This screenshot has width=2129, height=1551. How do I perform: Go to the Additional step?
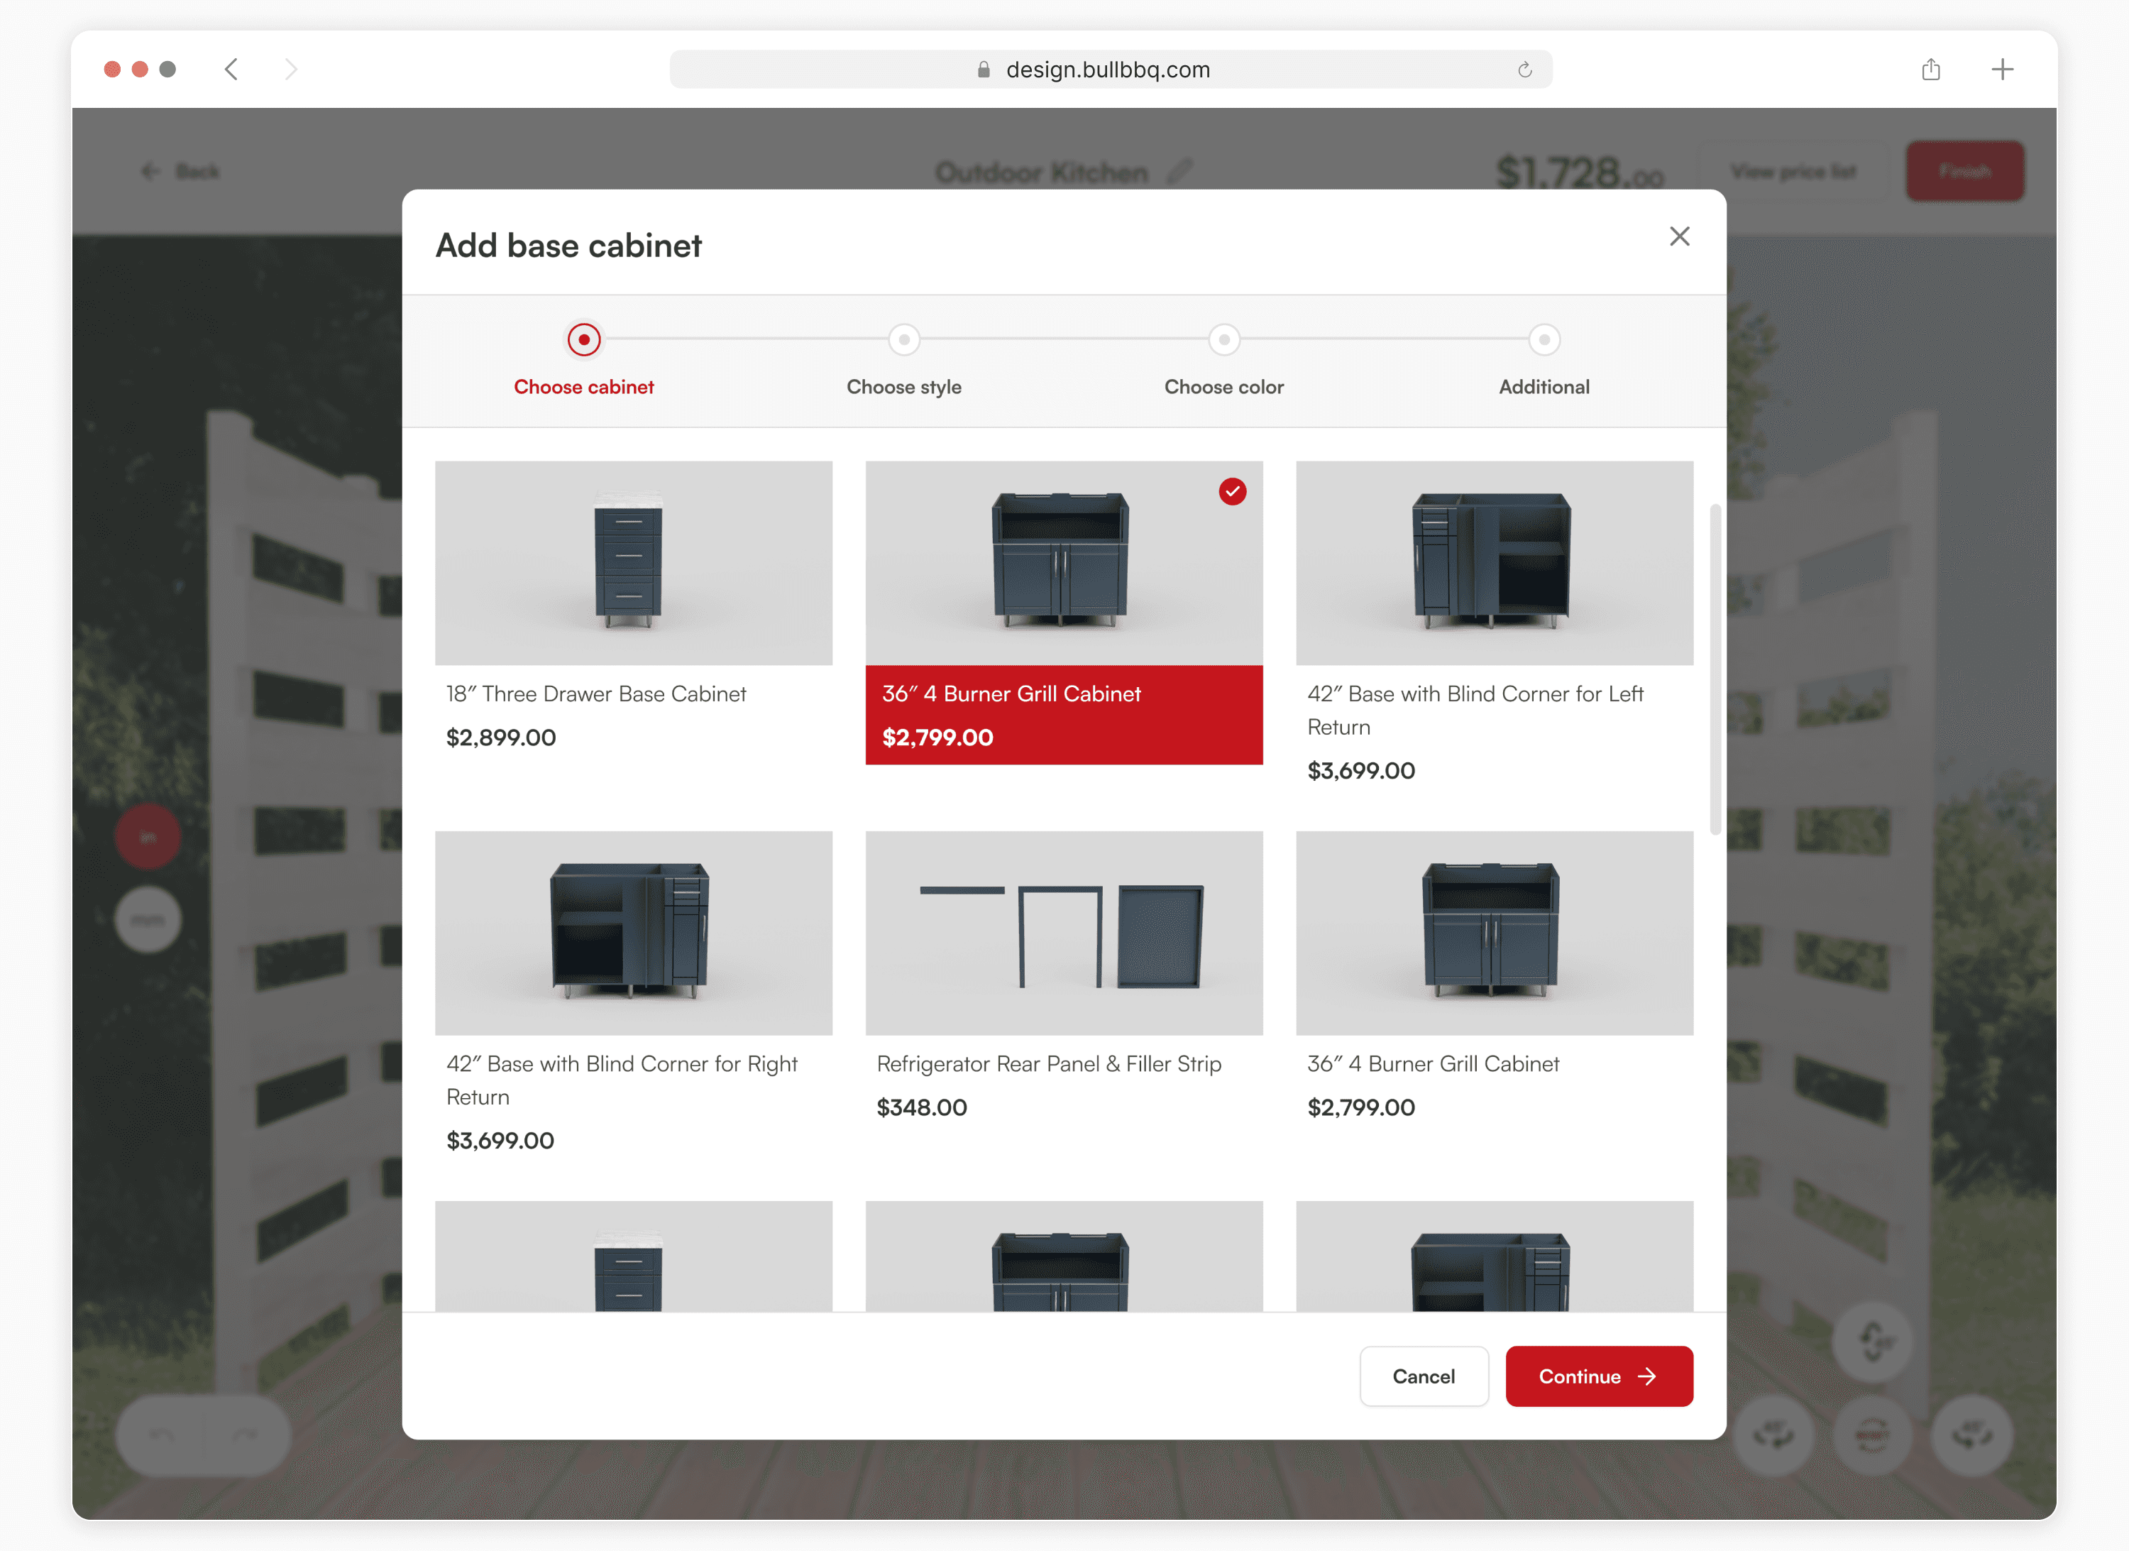pos(1544,339)
